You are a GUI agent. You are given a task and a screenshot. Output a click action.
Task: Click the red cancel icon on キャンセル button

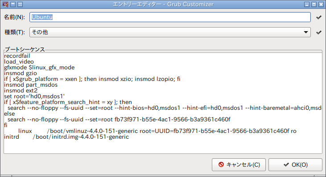point(221,165)
